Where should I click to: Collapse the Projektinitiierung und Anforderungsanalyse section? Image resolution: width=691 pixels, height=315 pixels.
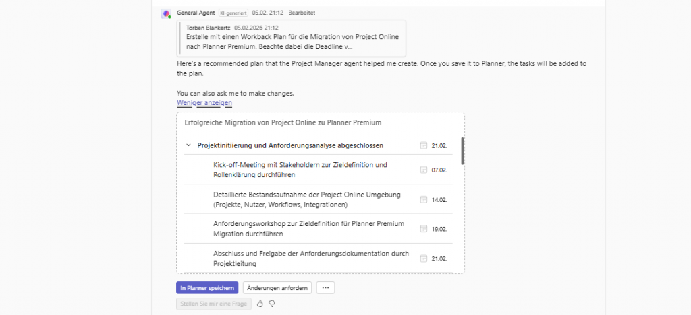[188, 145]
